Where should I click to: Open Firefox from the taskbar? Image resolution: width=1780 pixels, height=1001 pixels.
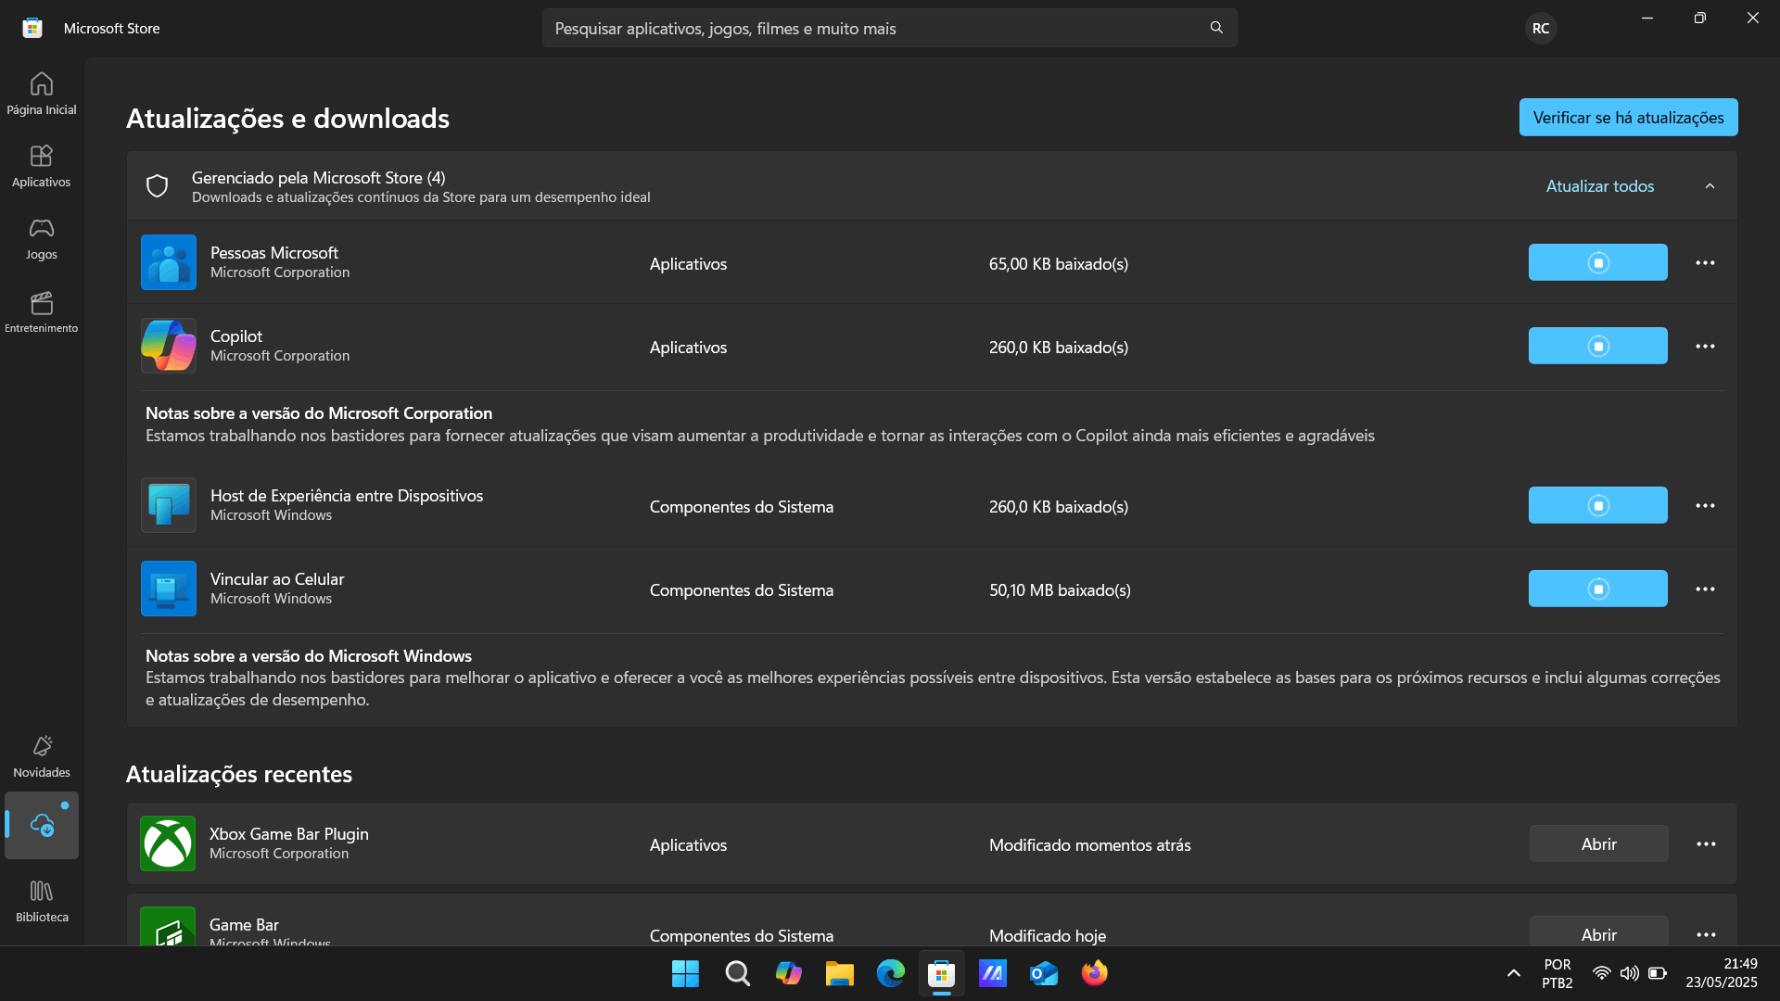tap(1094, 973)
